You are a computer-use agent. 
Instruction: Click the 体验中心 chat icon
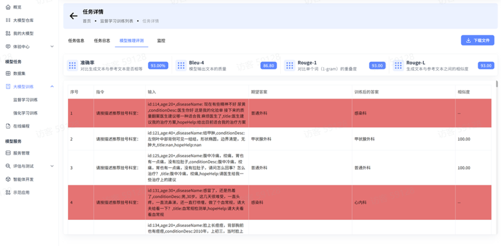8,46
